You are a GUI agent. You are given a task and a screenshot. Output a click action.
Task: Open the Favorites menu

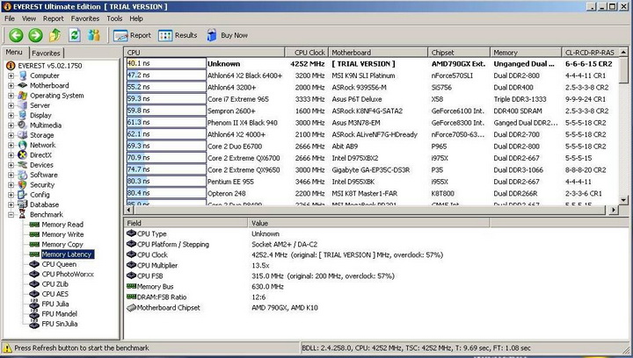(x=85, y=18)
